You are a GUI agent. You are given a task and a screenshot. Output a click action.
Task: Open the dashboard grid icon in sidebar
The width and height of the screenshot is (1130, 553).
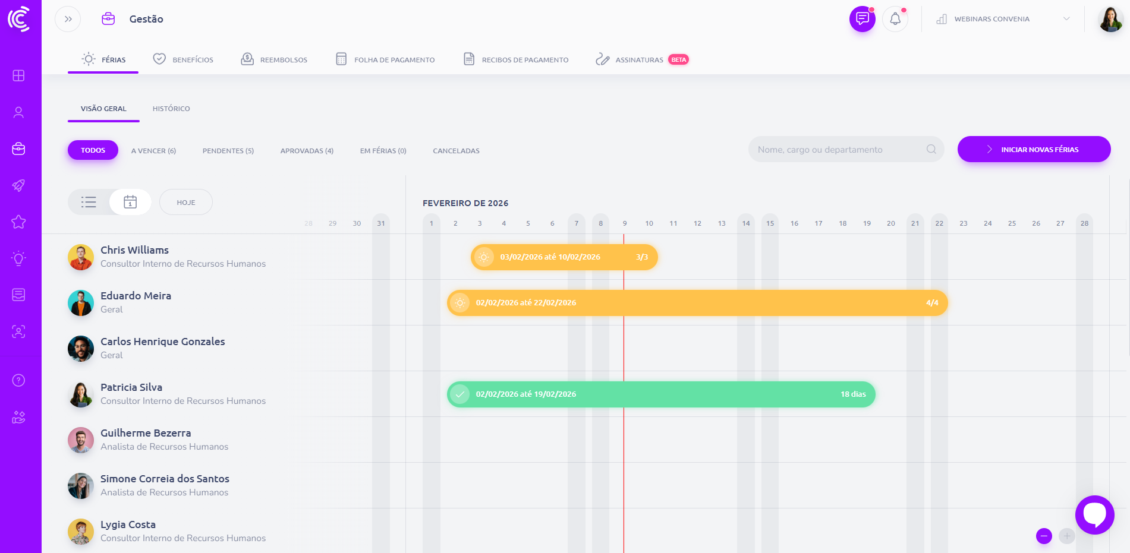click(x=18, y=75)
